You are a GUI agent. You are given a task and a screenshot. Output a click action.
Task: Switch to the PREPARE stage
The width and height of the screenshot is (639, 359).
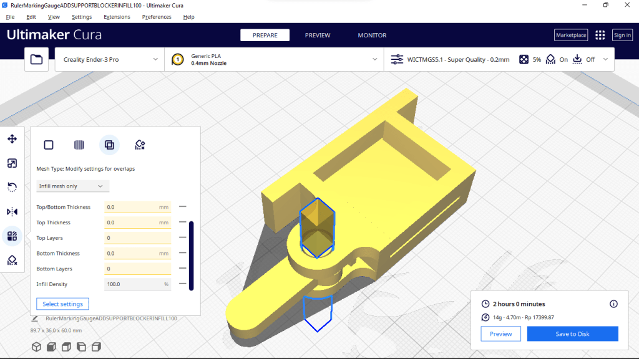[265, 35]
